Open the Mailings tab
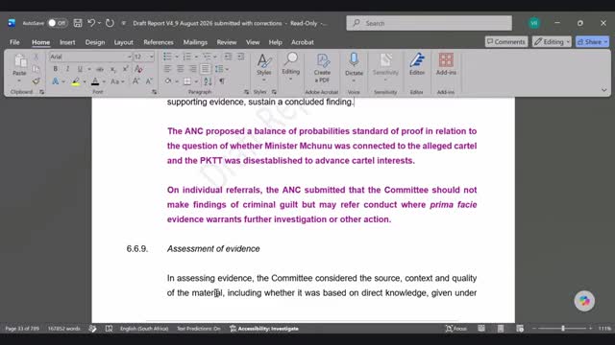 coord(195,42)
